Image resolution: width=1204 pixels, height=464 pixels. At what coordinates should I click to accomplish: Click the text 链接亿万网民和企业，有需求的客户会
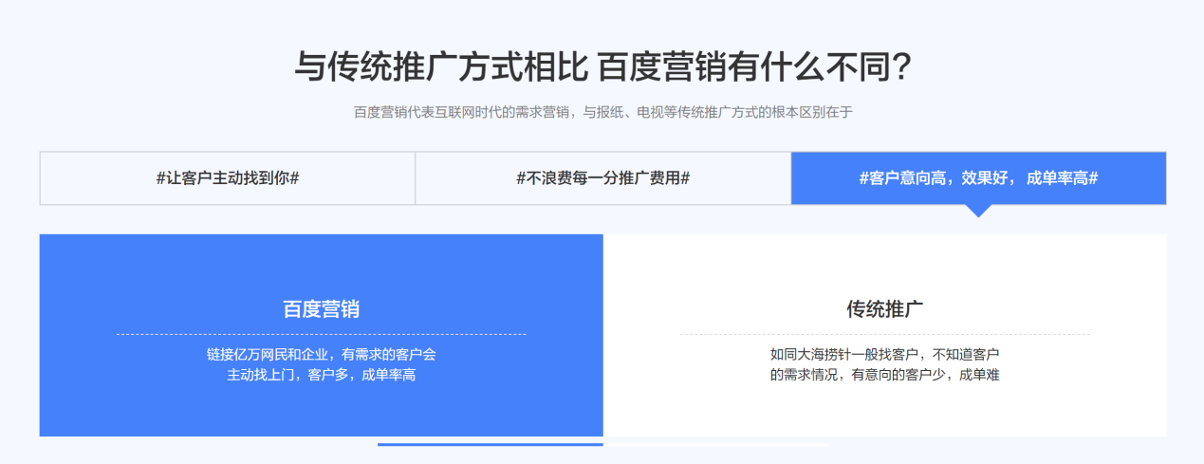(x=322, y=354)
